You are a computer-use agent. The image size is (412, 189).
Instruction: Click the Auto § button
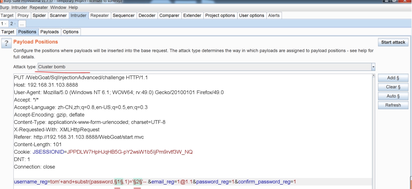pos(393,96)
